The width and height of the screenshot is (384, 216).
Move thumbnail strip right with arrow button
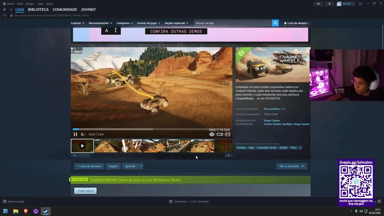click(x=229, y=155)
